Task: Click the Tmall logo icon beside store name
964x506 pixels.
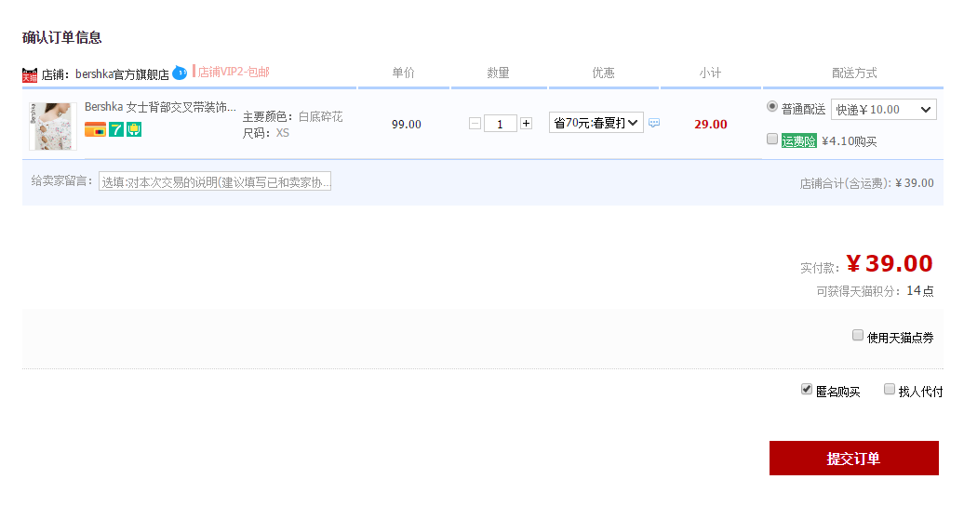Action: tap(30, 75)
